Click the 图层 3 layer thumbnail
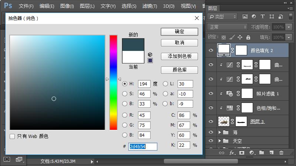Screen dimensions: 296x166 224,121
